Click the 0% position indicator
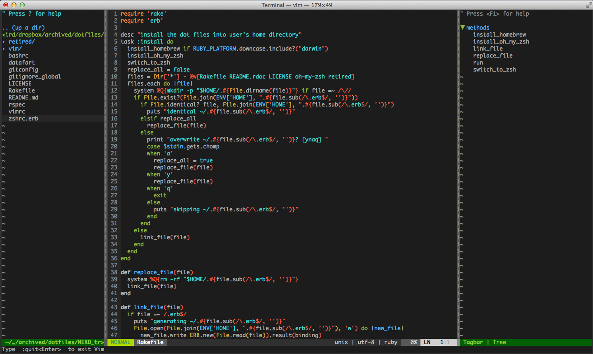Viewport: 593px width, 354px height. coord(414,342)
